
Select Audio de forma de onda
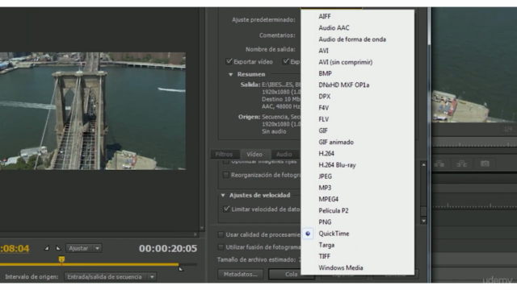(352, 39)
